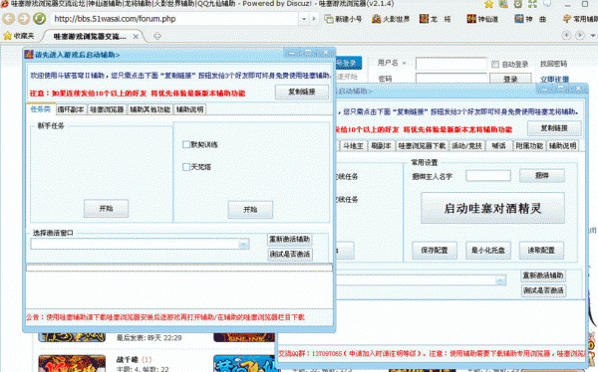Click the browser Back arrow button
The height and width of the screenshot is (372, 598).
click(9, 18)
